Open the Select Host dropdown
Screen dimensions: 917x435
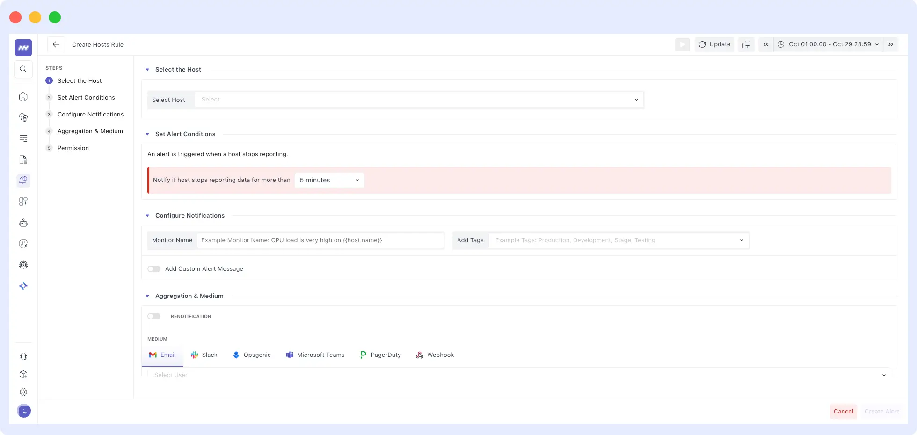419,100
